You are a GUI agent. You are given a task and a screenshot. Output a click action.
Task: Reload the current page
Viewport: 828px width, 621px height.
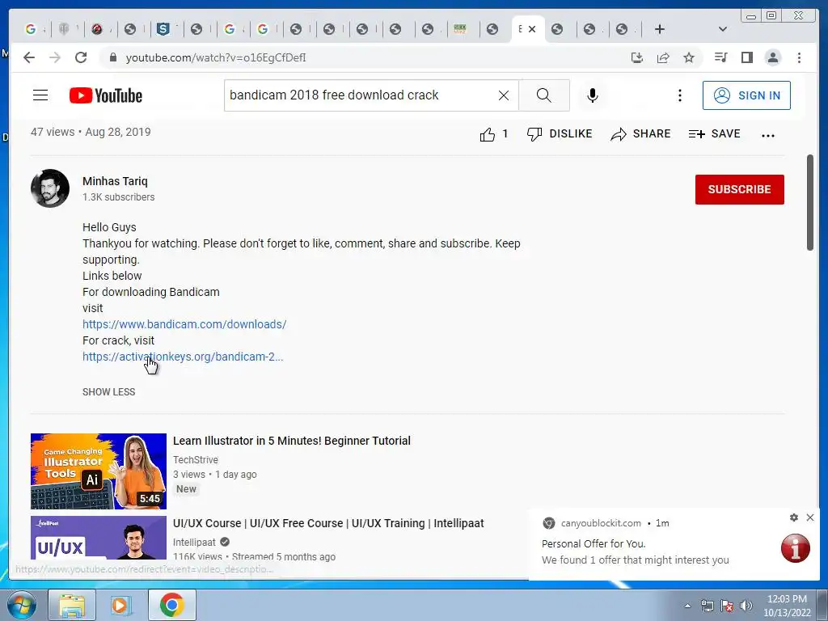81,57
